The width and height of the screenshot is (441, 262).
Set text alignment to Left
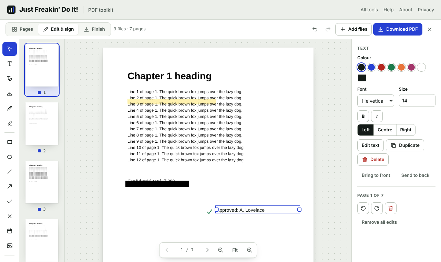[366, 130]
